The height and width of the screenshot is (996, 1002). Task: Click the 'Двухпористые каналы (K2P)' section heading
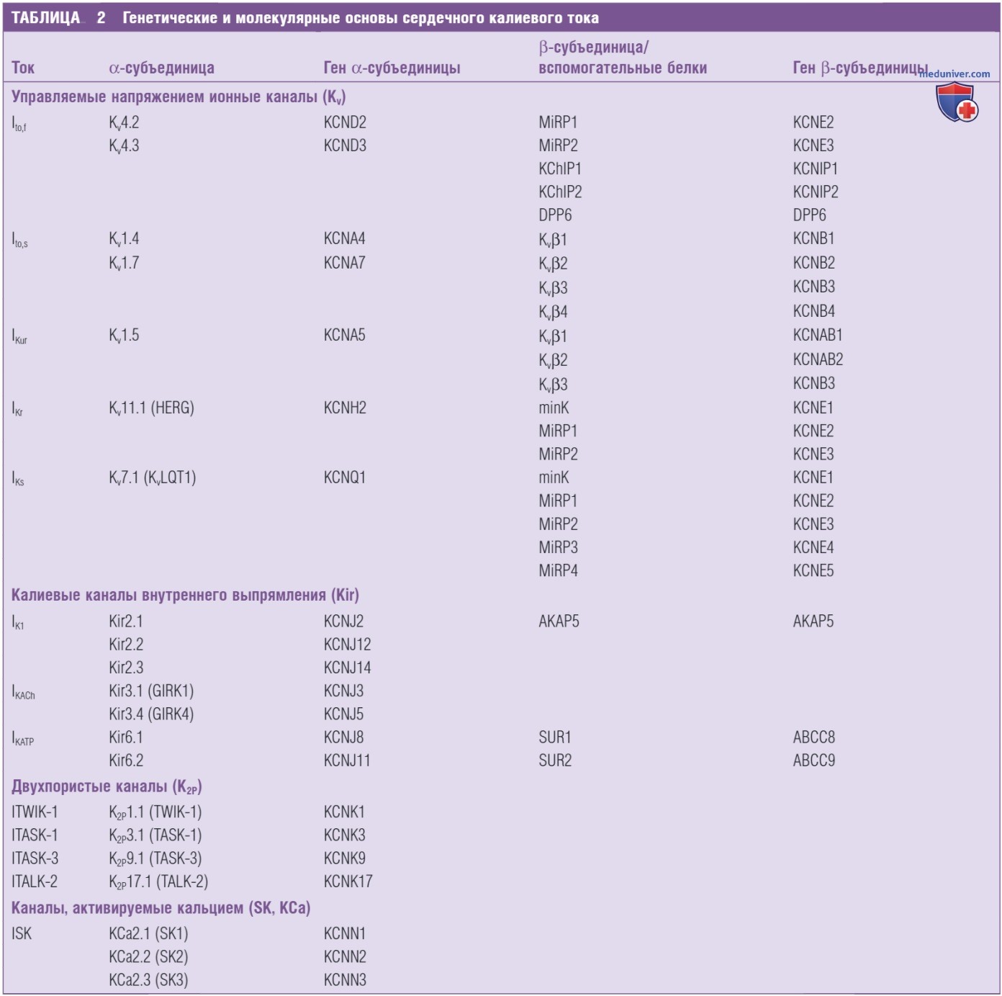coord(107,786)
